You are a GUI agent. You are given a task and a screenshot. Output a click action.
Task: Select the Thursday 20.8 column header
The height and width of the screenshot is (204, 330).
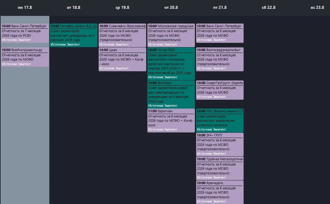(x=171, y=8)
